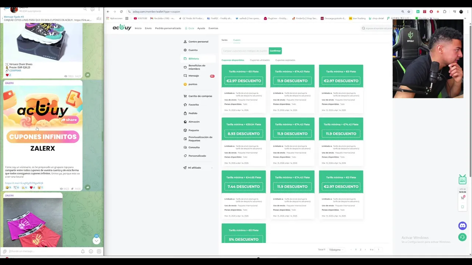
Task: Open puntos in the sidebar
Action: pyautogui.click(x=190, y=84)
